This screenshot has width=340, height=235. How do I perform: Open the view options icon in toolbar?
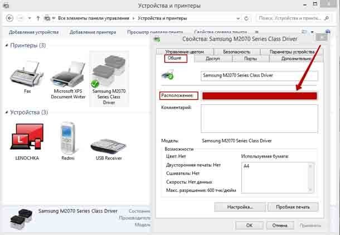click(x=304, y=32)
